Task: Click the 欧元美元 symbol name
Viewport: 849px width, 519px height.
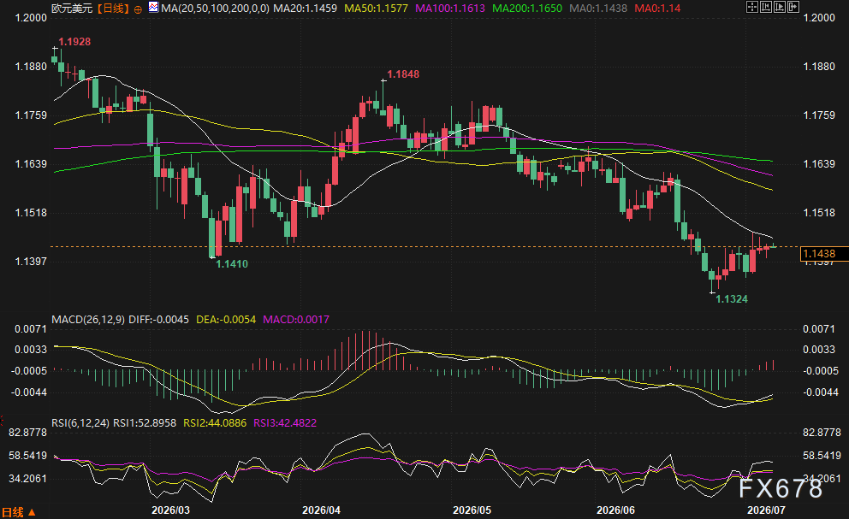Action: click(x=72, y=9)
